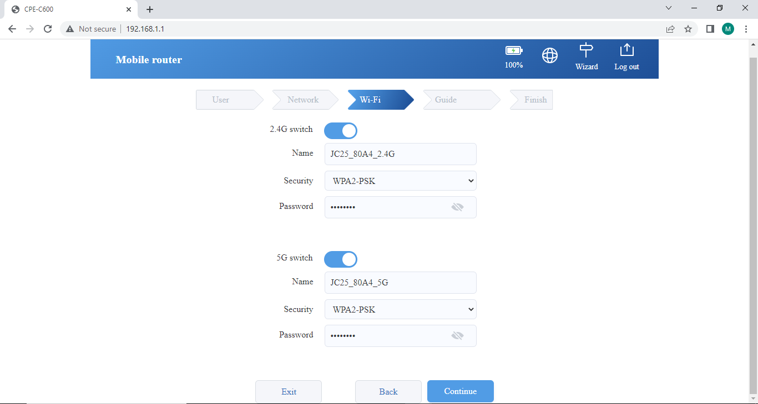Open the 5G Security dropdown

point(401,309)
